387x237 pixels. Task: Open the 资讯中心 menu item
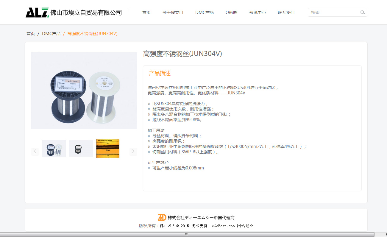[x=258, y=13]
